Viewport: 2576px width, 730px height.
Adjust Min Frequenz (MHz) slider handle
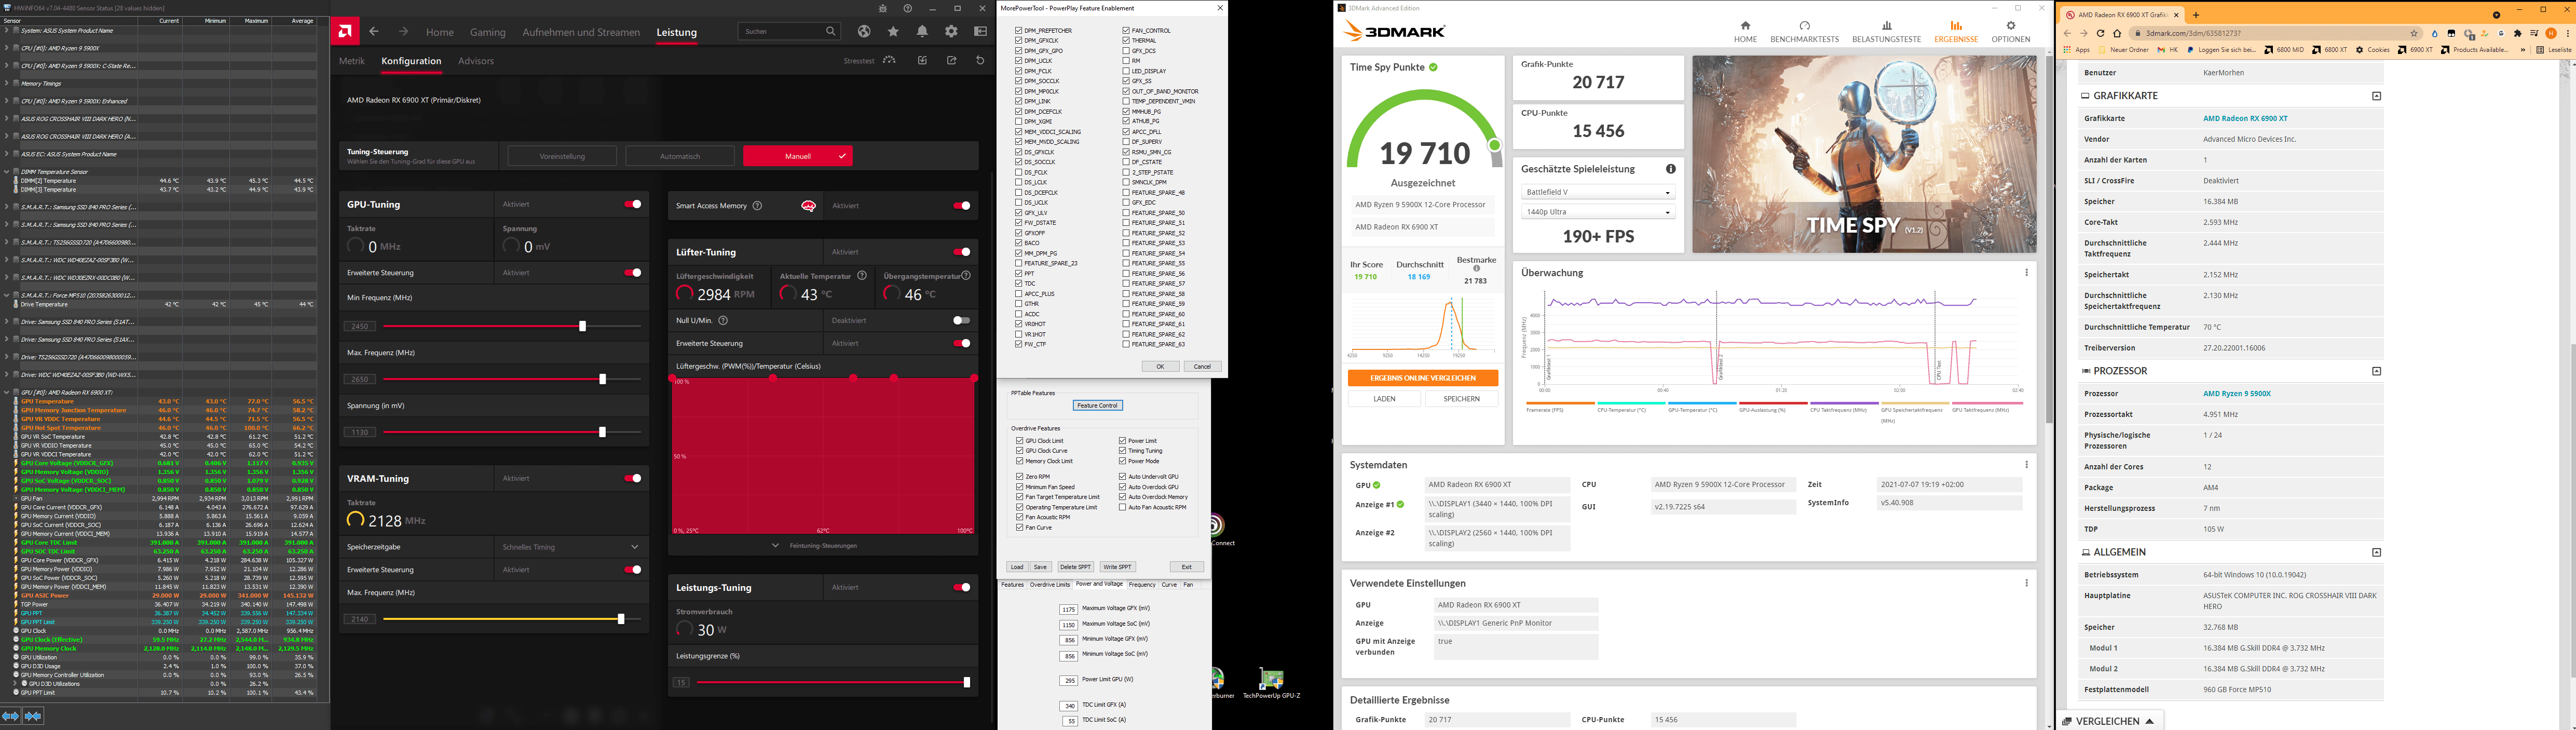click(x=582, y=326)
